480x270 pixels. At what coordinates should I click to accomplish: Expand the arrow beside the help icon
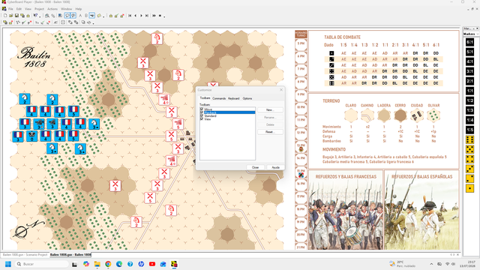[x=40, y=16]
